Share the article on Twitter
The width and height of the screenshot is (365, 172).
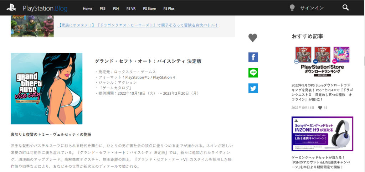pyautogui.click(x=253, y=88)
